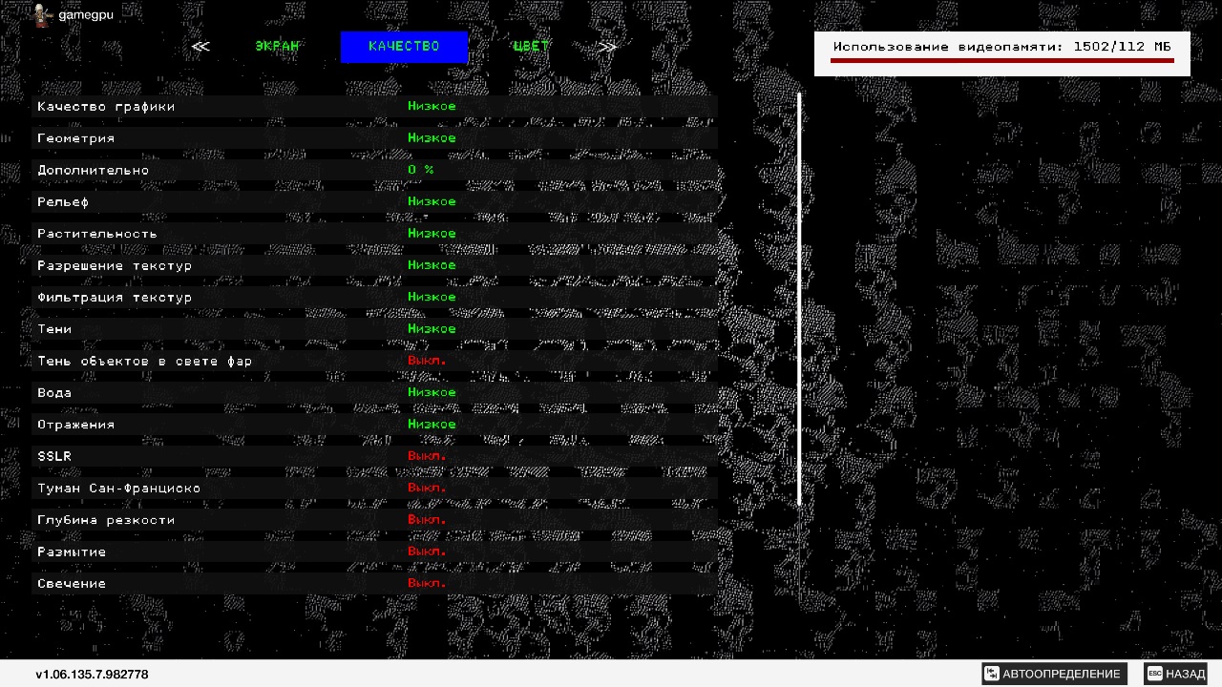Screen dimensions: 1222x687
Task: Go to next tab with right arrows
Action: point(607,47)
